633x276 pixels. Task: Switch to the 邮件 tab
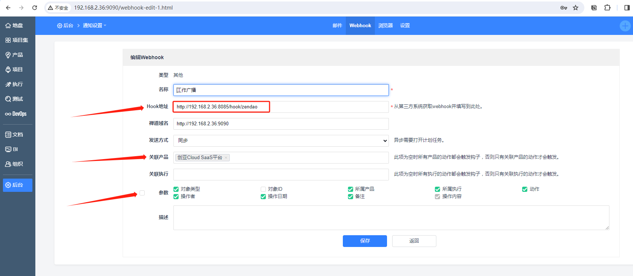coord(337,25)
